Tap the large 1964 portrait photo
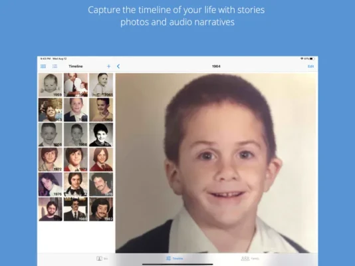355x266 pixels. click(217, 163)
